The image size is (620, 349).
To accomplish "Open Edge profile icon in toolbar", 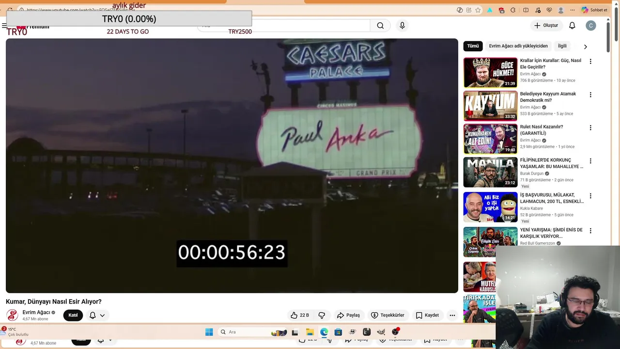I will (561, 10).
